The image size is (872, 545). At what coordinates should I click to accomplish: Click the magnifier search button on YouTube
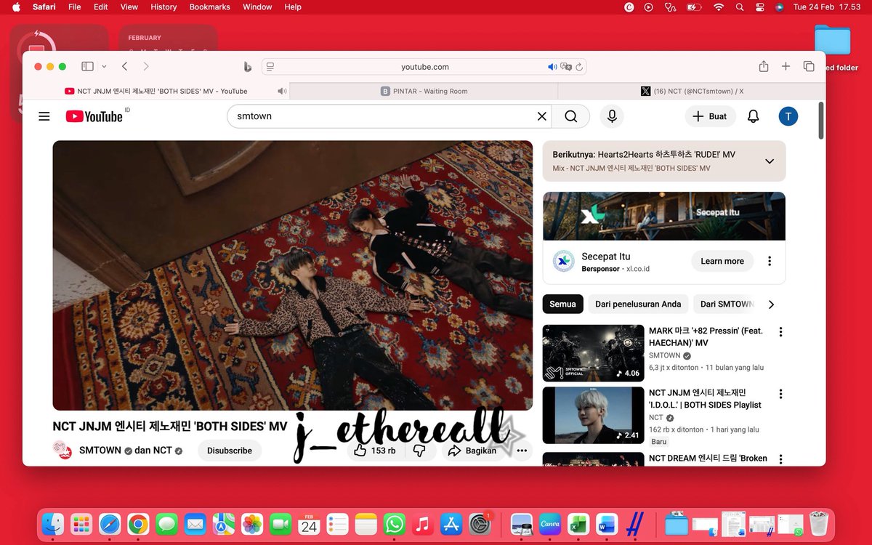pos(571,116)
